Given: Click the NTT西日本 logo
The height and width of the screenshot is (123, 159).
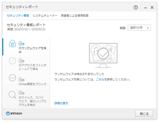Looking at the screenshot, I should click(x=14, y=113).
